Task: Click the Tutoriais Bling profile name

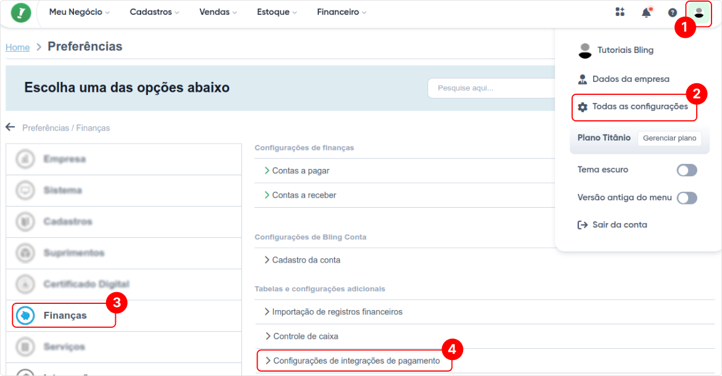Action: pos(625,50)
